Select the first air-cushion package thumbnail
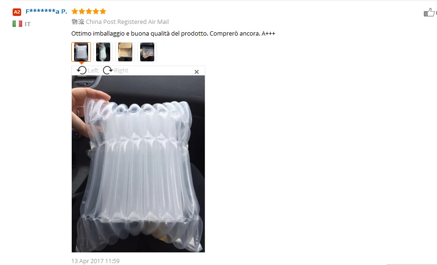The width and height of the screenshot is (437, 265). (81, 52)
